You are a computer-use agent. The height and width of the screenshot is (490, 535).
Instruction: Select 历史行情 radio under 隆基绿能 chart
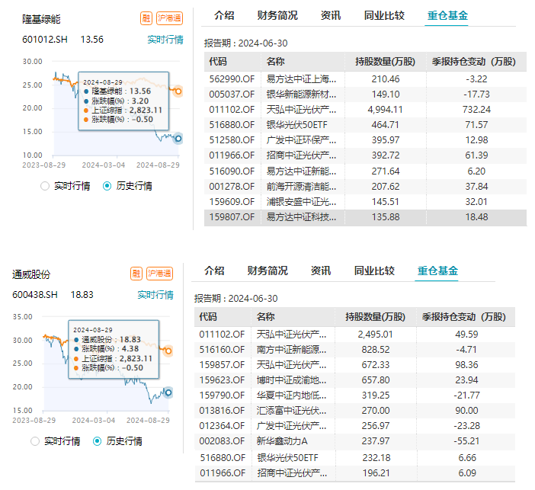point(107,186)
